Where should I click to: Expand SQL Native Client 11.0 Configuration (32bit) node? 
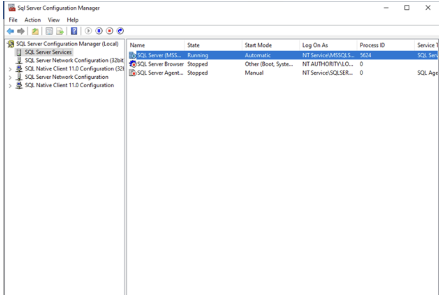[10, 69]
